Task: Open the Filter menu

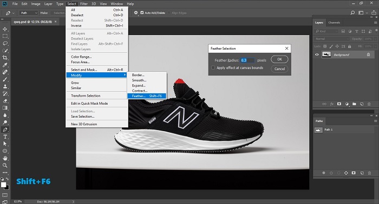Action: [x=84, y=4]
